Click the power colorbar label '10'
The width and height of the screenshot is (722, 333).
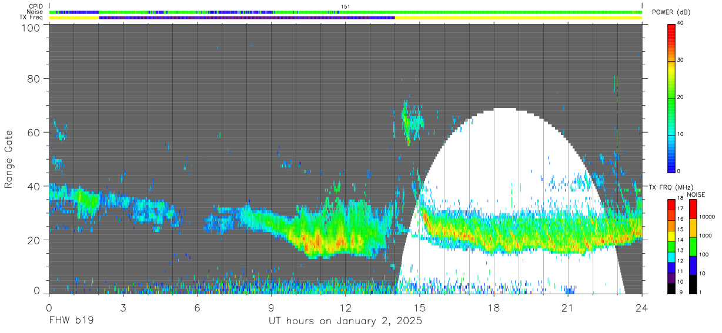pos(681,134)
